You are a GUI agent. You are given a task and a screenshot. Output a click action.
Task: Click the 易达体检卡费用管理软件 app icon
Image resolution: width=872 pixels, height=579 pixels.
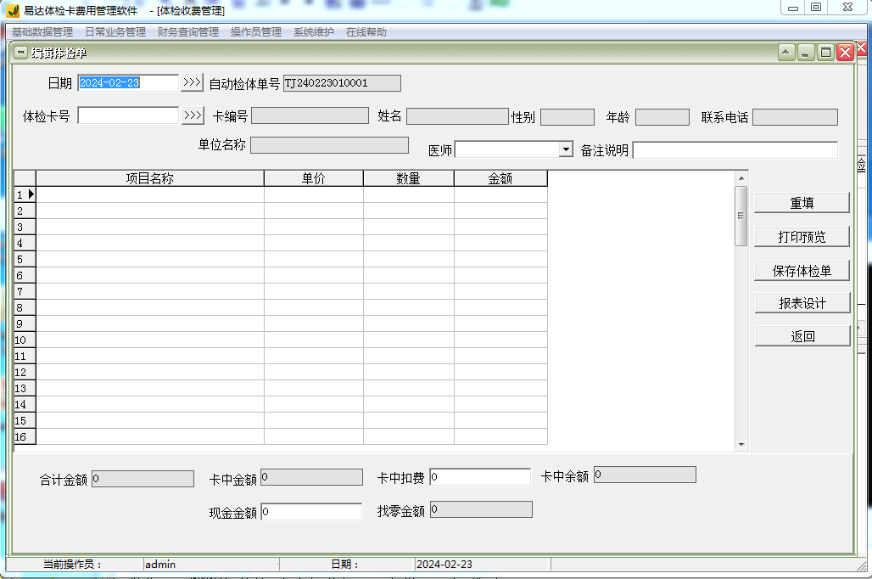13,10
